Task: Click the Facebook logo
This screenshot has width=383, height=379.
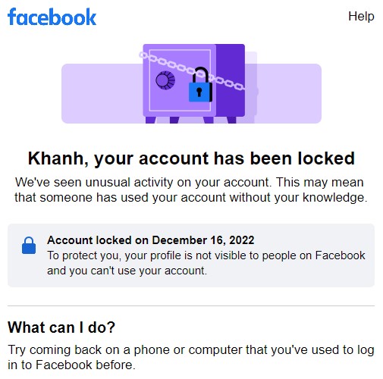Action: [x=52, y=17]
